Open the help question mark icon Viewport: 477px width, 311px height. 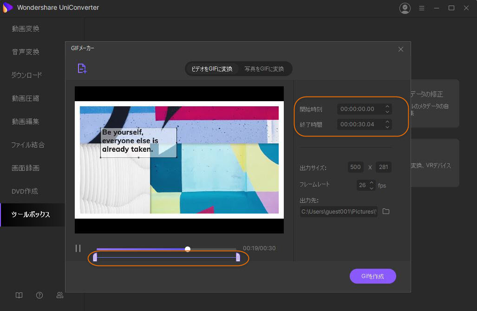[39, 295]
